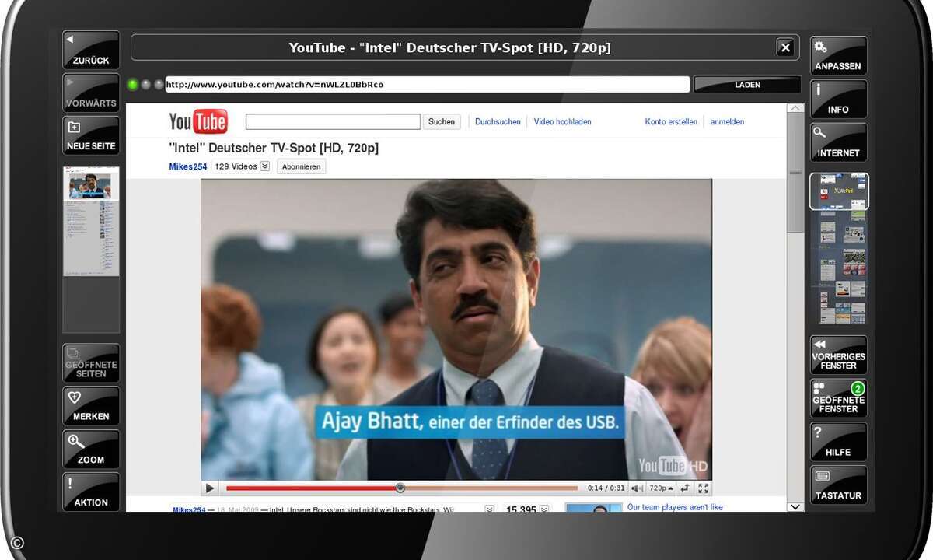Image resolution: width=933 pixels, height=560 pixels.
Task: Click the related video thumbnail below the player
Action: (x=594, y=508)
